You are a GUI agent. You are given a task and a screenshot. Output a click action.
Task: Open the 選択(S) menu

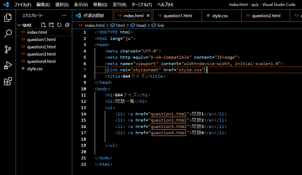pyautogui.click(x=62, y=5)
